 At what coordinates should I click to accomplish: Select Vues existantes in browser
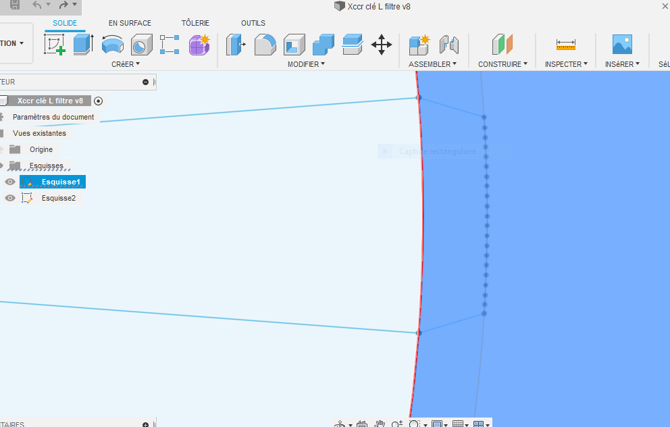[39, 133]
